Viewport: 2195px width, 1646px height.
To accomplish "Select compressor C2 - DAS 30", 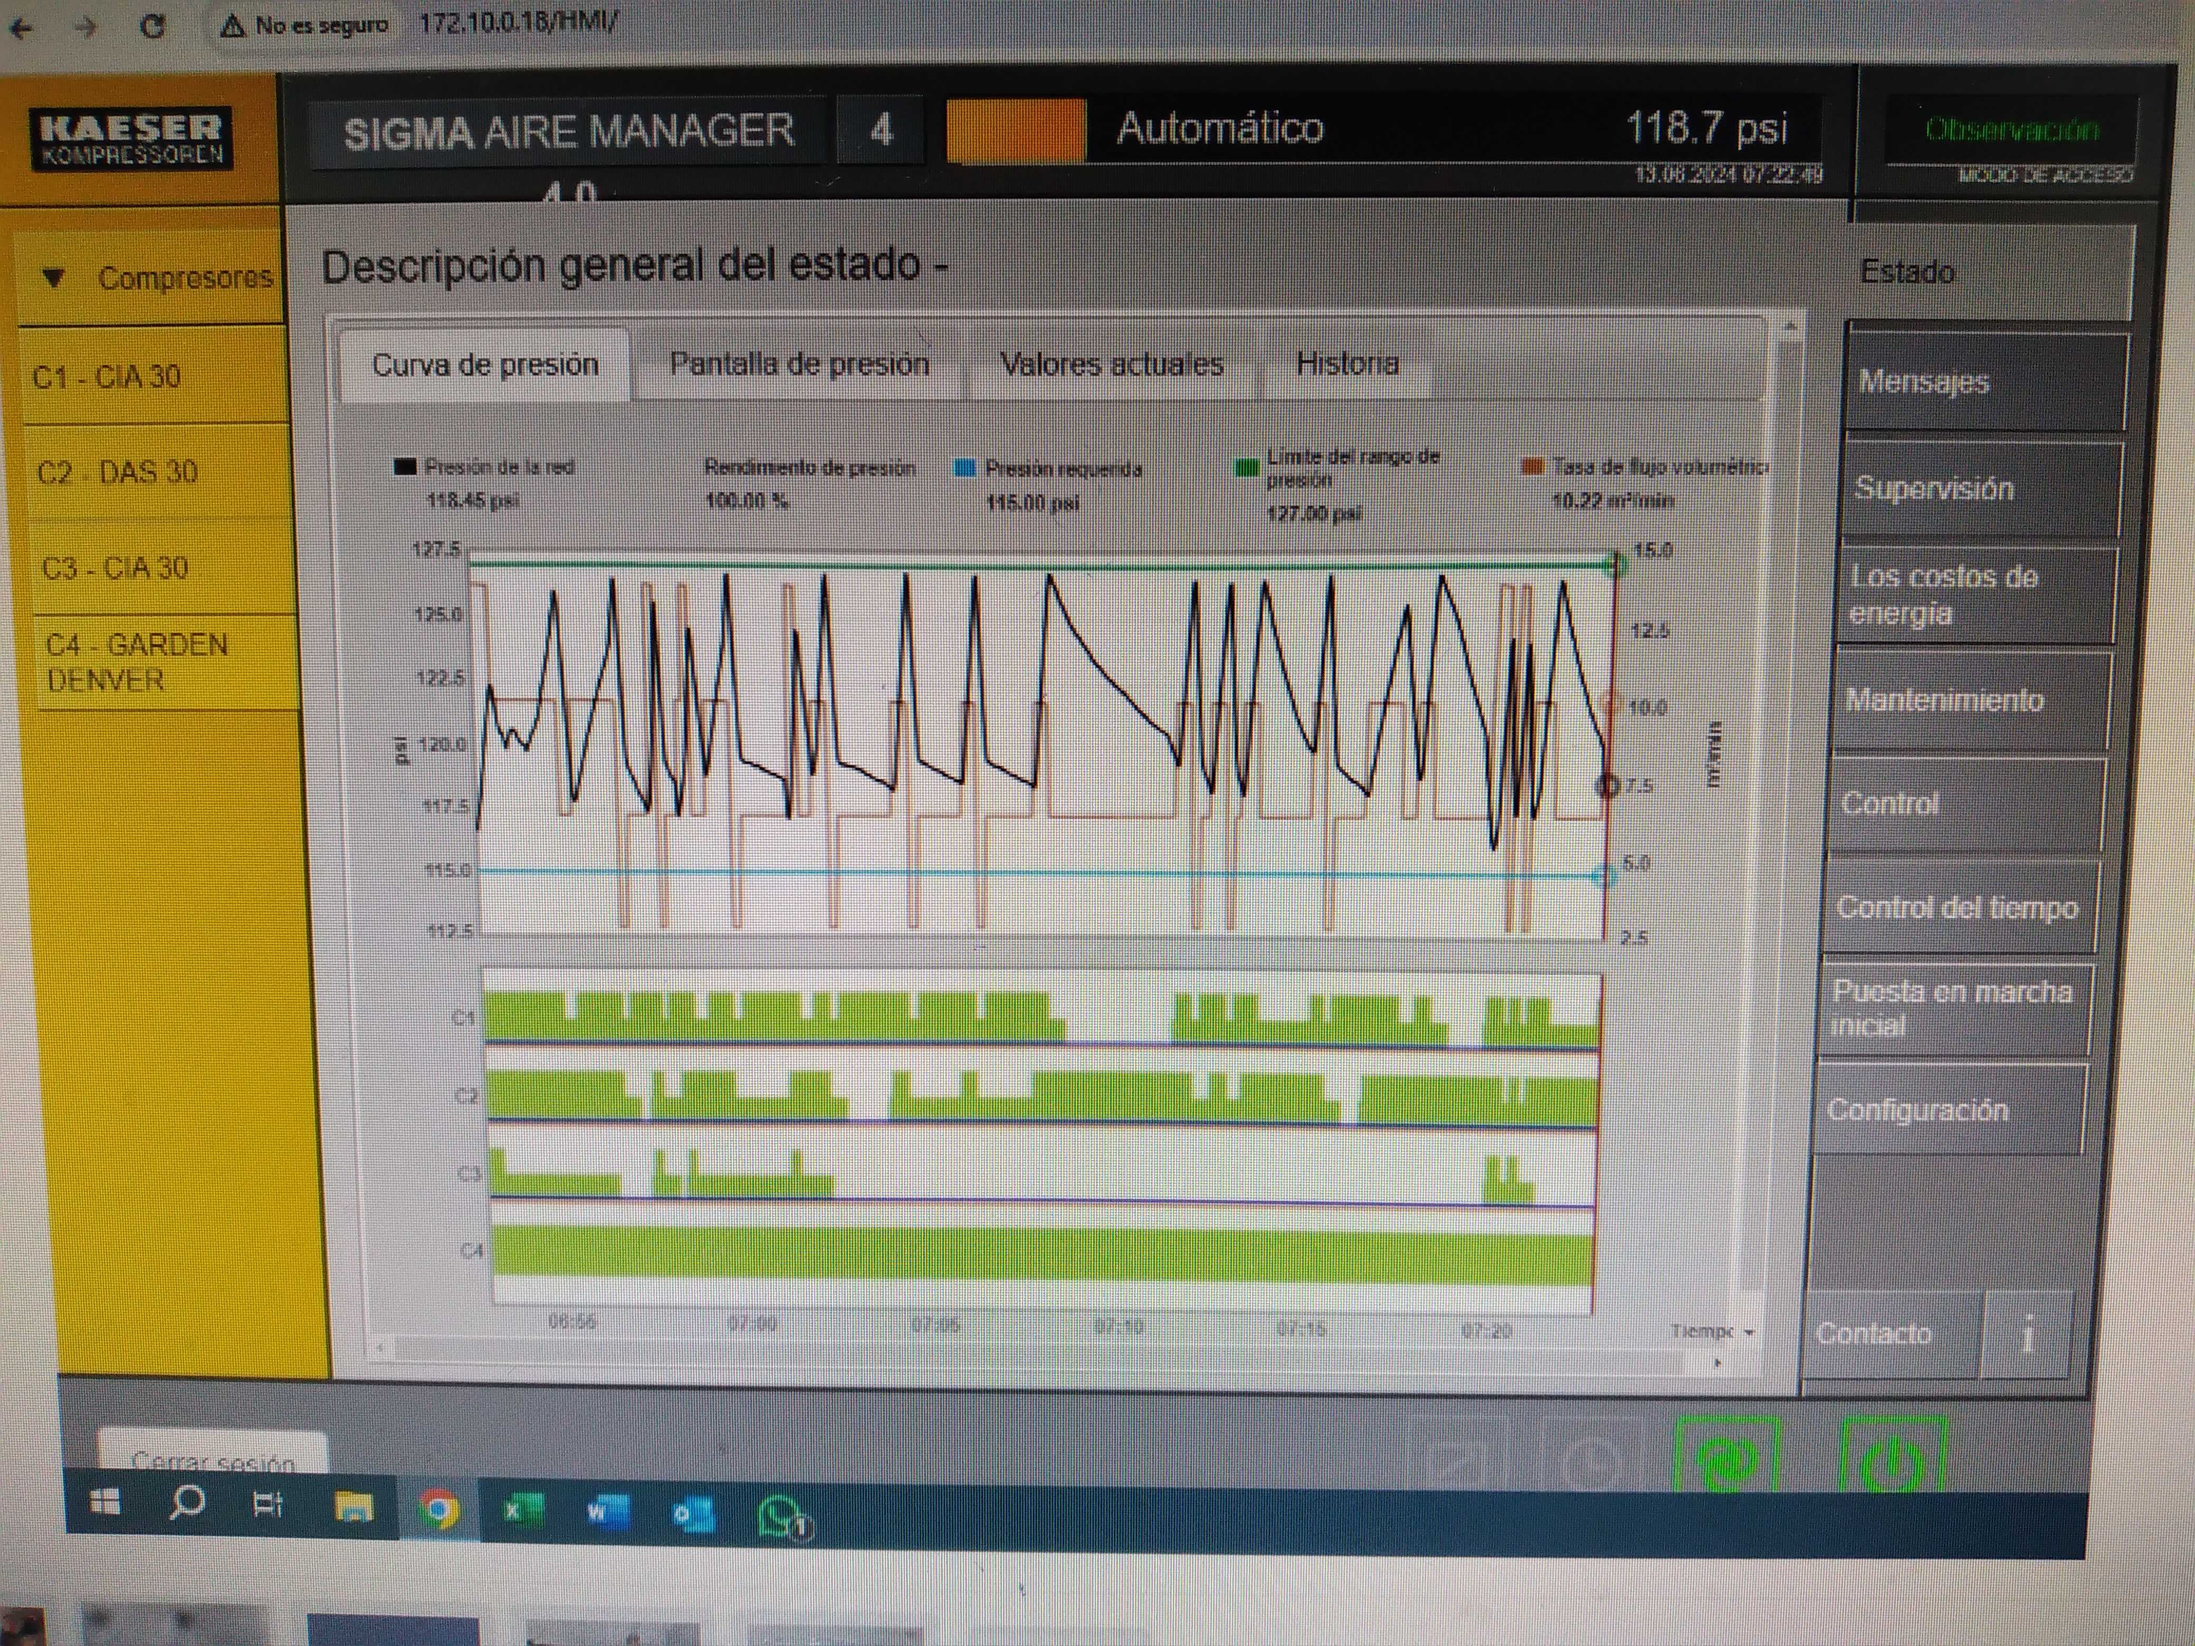I will 158,472.
